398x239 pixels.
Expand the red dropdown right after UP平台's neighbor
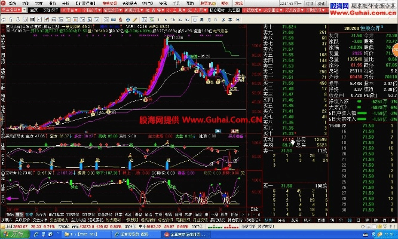tap(112, 10)
